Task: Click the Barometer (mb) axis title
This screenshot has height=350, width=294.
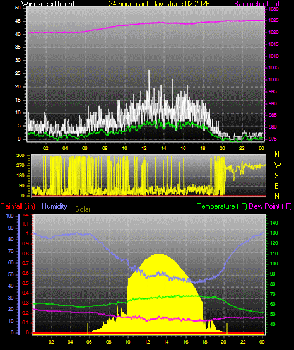Action: coord(257,4)
